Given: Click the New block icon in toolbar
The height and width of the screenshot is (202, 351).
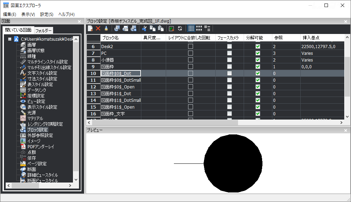Looking at the screenshot, I should [x=90, y=28].
